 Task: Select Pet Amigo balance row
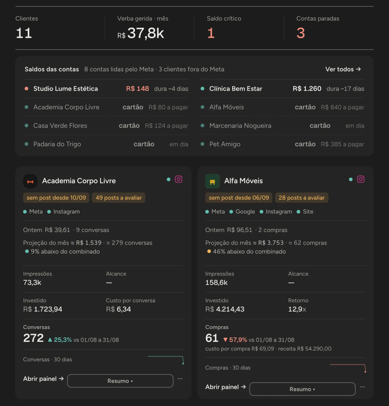coord(282,144)
